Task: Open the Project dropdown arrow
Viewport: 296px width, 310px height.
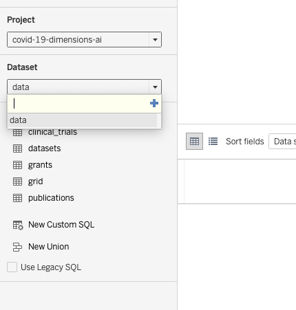Action: [x=155, y=40]
